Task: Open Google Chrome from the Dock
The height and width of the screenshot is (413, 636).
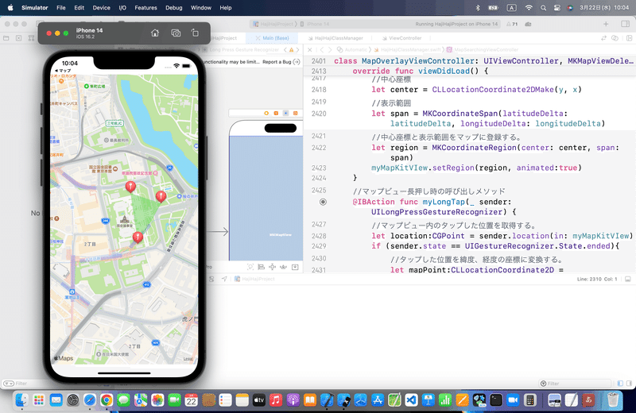Action: click(x=107, y=400)
